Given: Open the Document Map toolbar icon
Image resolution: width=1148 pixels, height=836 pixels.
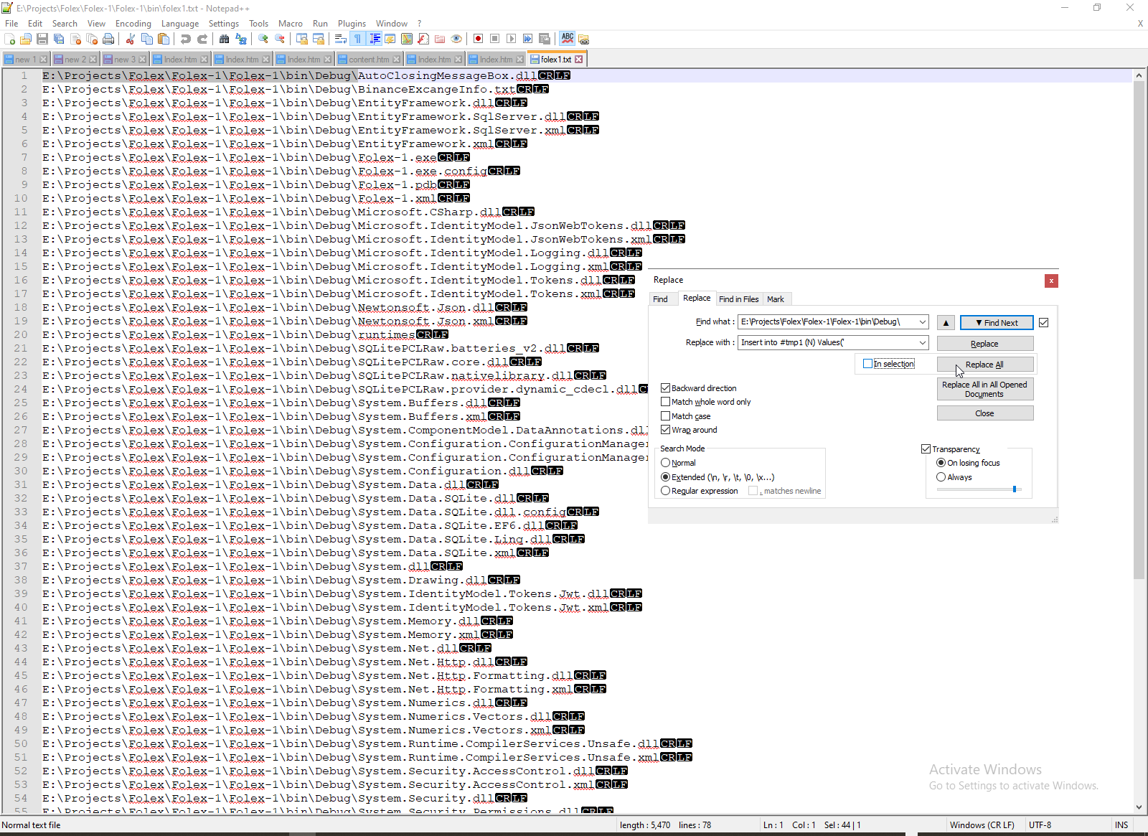Looking at the screenshot, I should point(407,39).
